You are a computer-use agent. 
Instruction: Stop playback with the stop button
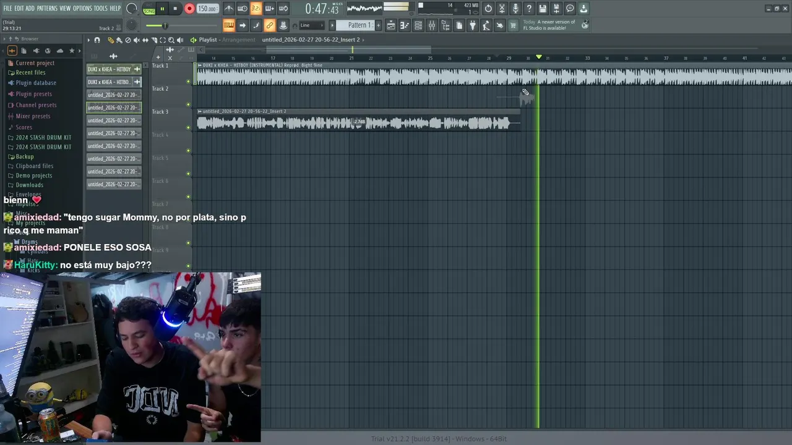(x=175, y=9)
